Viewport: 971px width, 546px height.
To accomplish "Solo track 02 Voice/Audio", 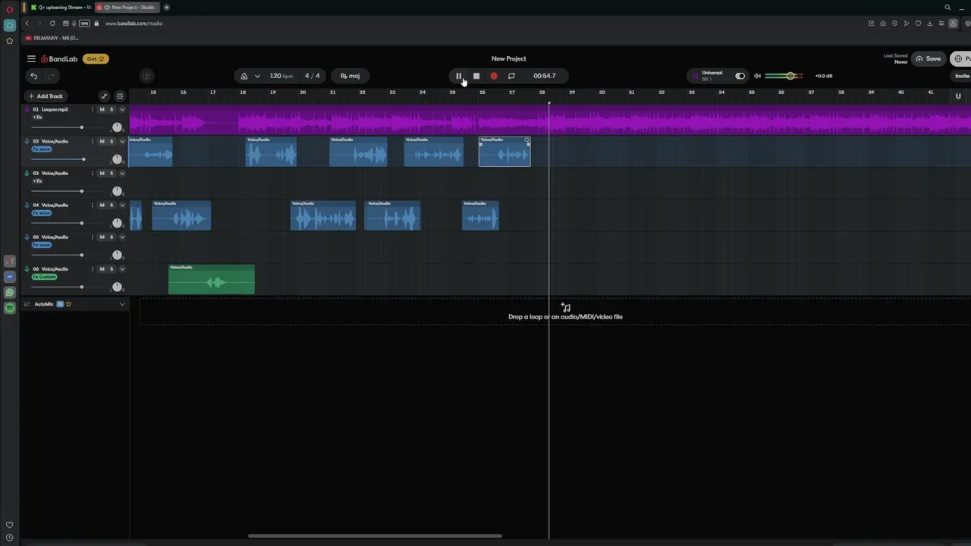I will click(112, 141).
